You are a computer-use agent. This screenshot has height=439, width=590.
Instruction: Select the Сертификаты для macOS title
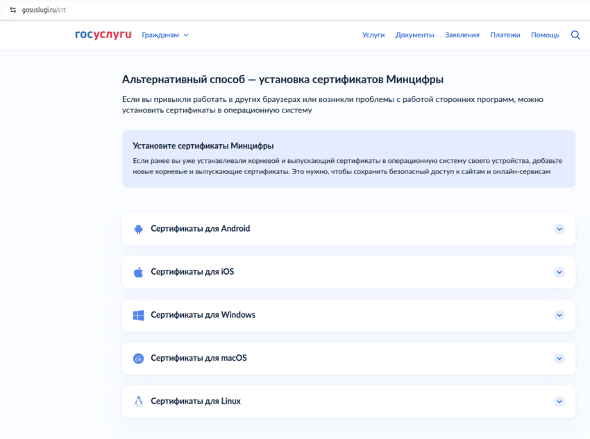[199, 358]
